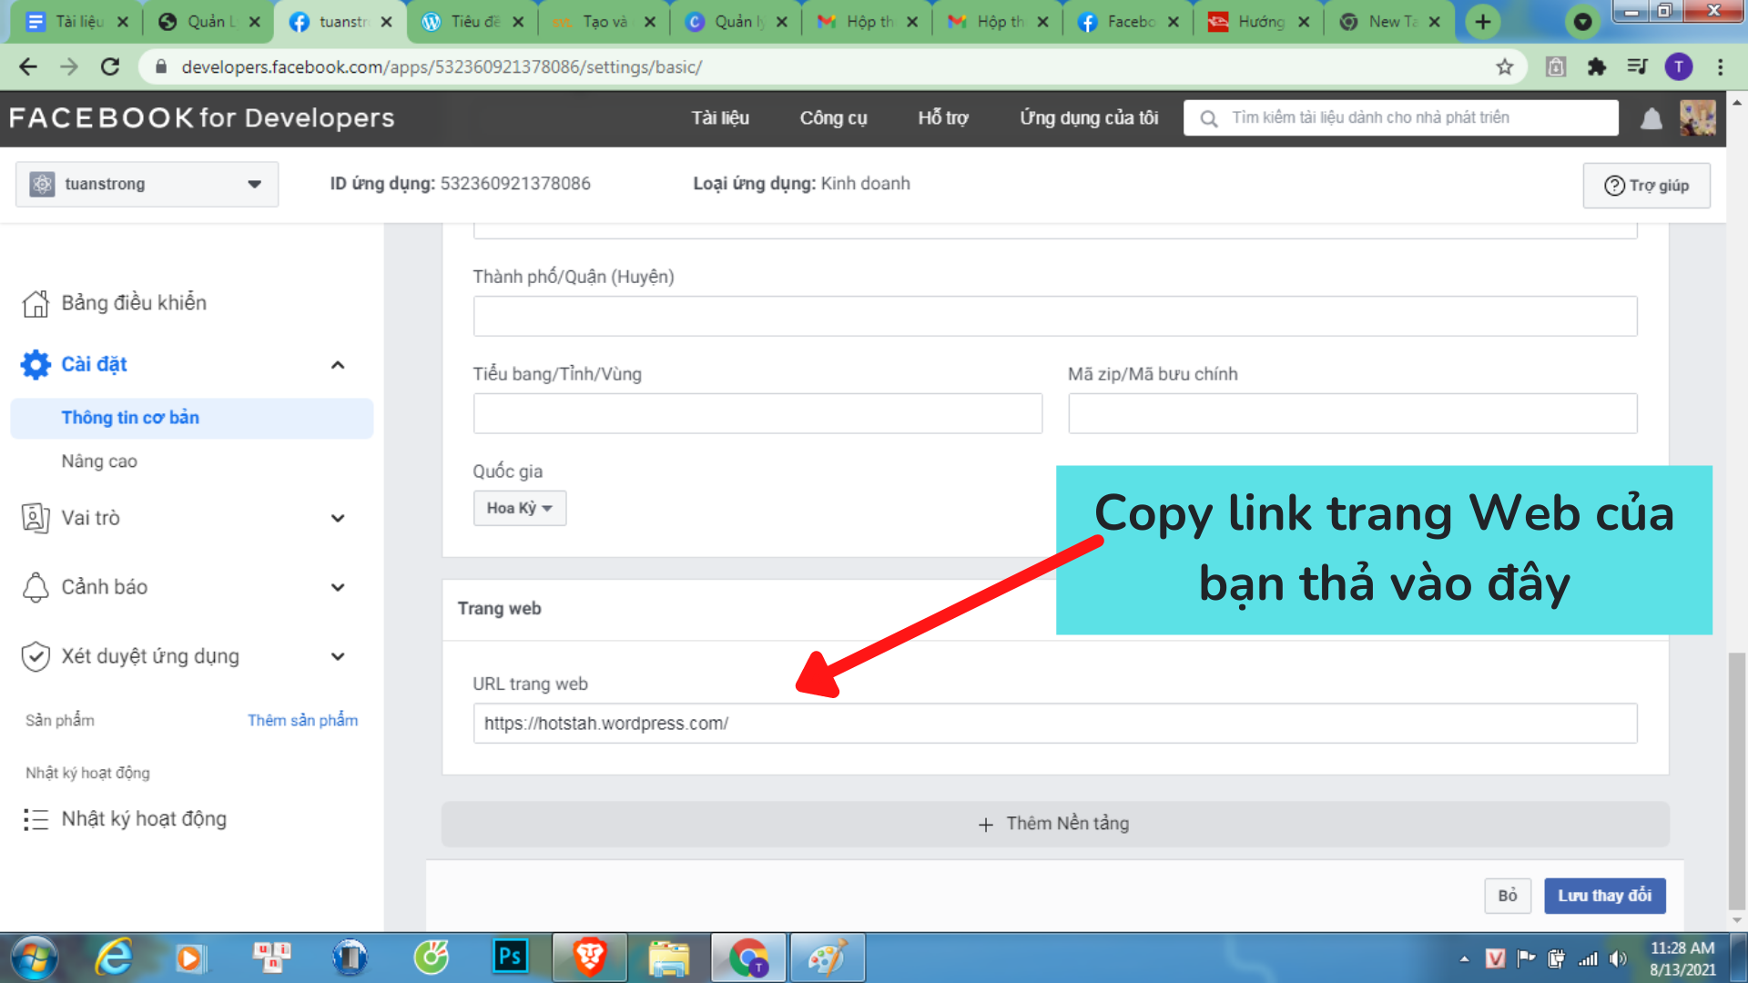Expand the Cảnh báo section chevron
Screen dimensions: 1748x983
[x=338, y=588]
